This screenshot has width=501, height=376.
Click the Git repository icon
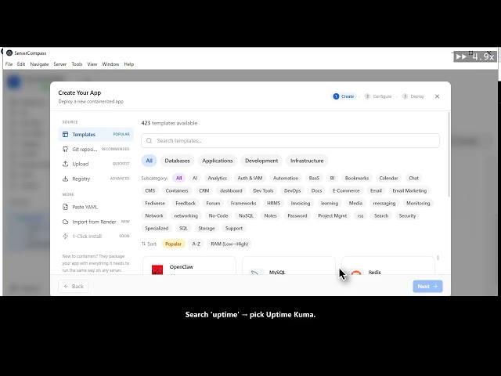(65, 149)
